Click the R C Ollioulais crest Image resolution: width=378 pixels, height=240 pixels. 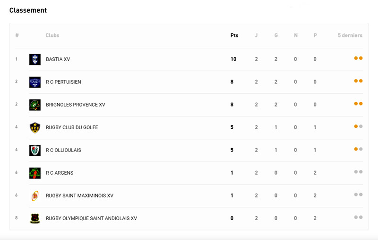click(35, 150)
